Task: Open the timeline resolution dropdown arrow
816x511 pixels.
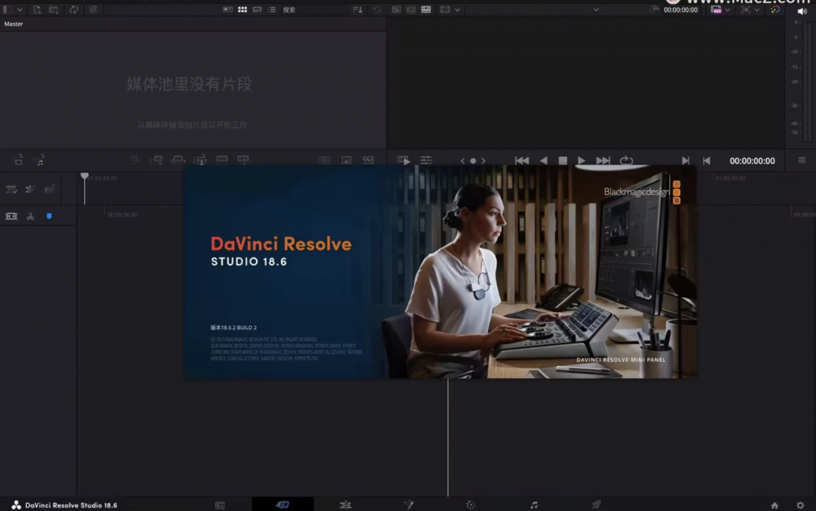Action: 728,10
